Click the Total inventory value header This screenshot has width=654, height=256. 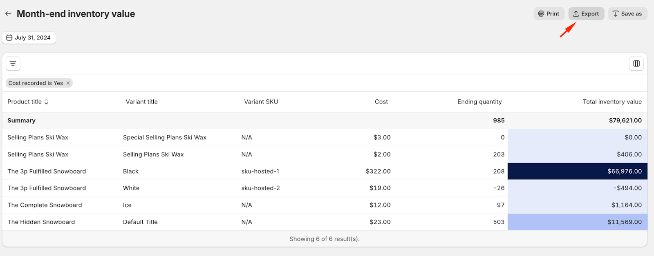(x=612, y=102)
